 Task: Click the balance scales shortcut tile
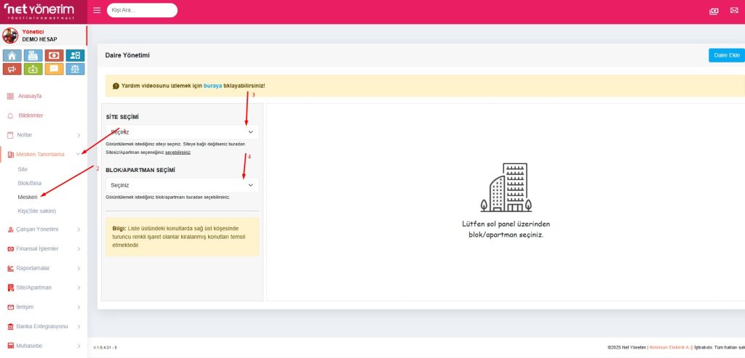click(x=75, y=69)
